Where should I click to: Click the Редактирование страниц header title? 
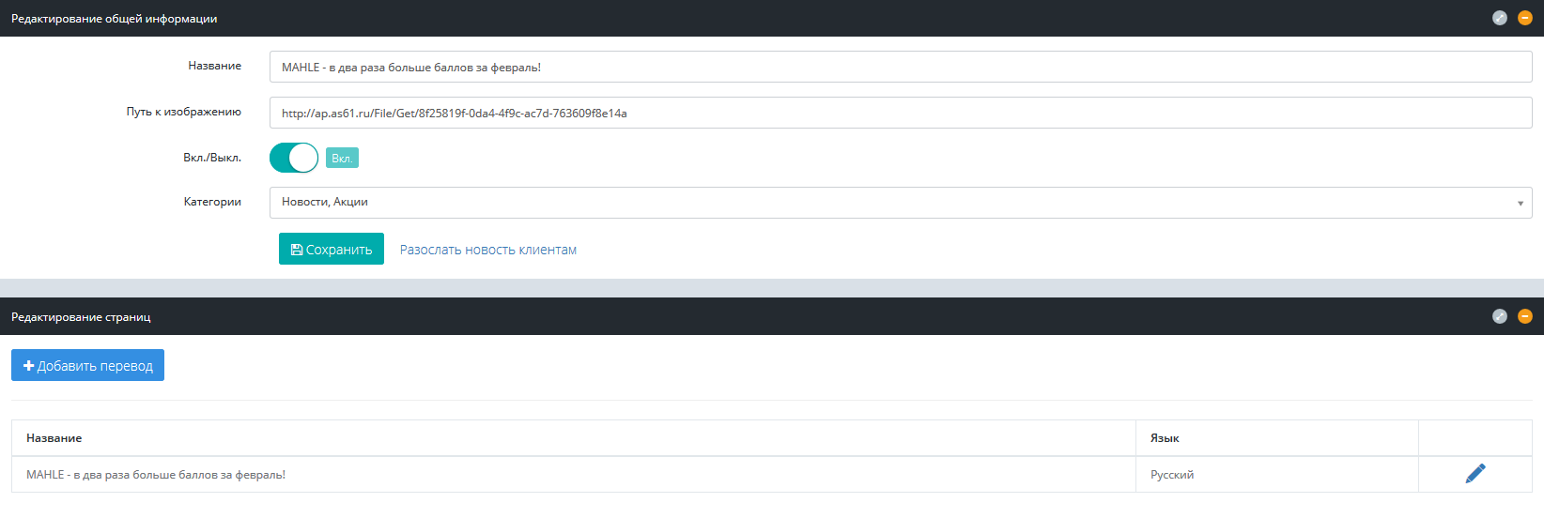pyautogui.click(x=81, y=317)
